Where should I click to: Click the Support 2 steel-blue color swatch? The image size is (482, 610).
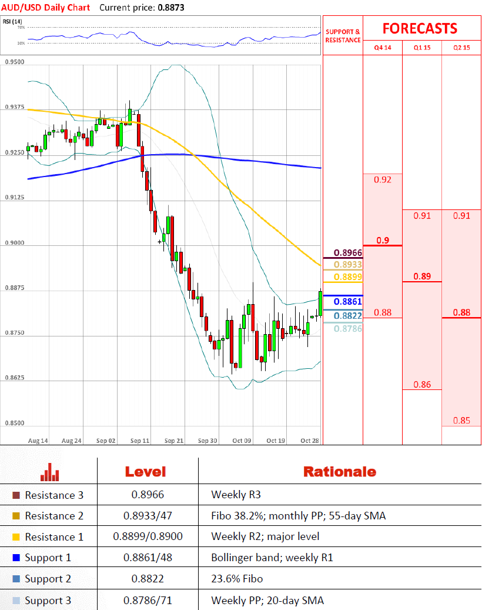click(16, 579)
